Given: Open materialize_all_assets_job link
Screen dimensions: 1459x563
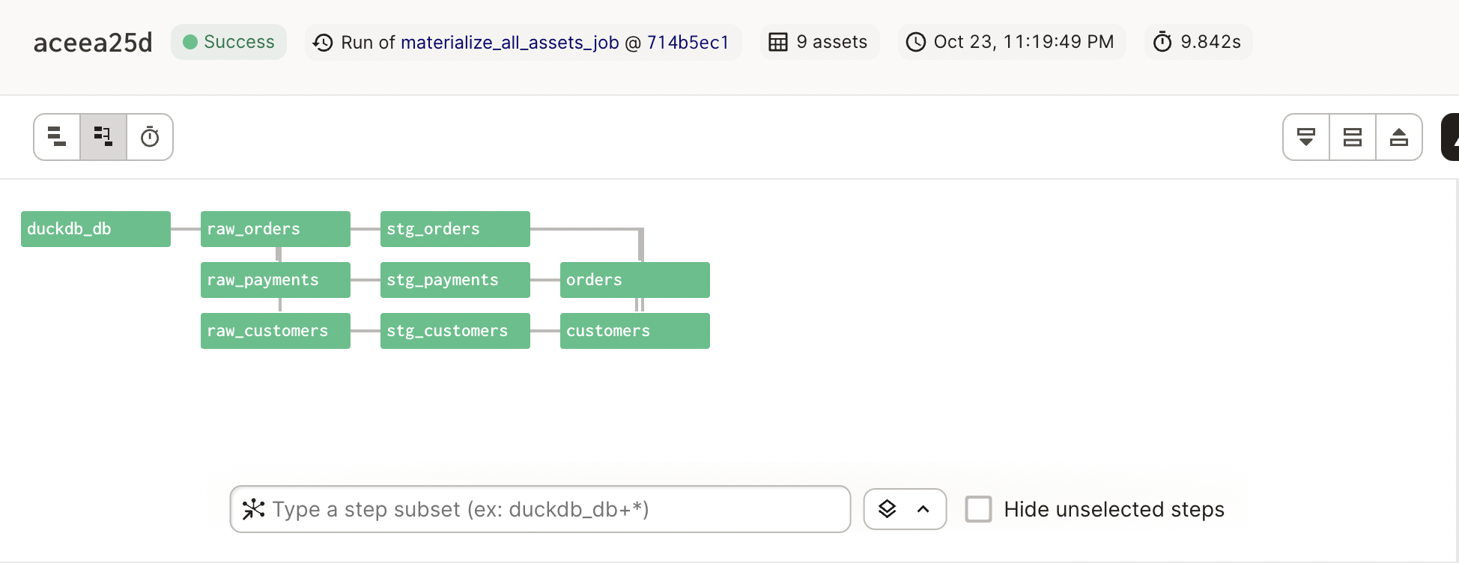Looking at the screenshot, I should [x=509, y=42].
